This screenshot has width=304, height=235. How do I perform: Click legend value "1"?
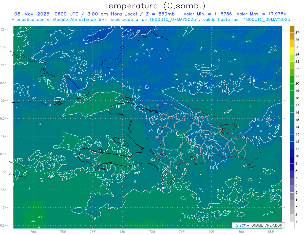296,222
